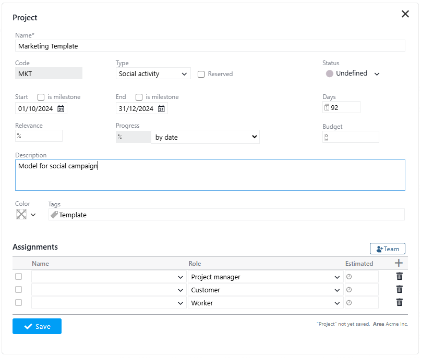Open the Type dropdown showing Social activity

(x=152, y=73)
